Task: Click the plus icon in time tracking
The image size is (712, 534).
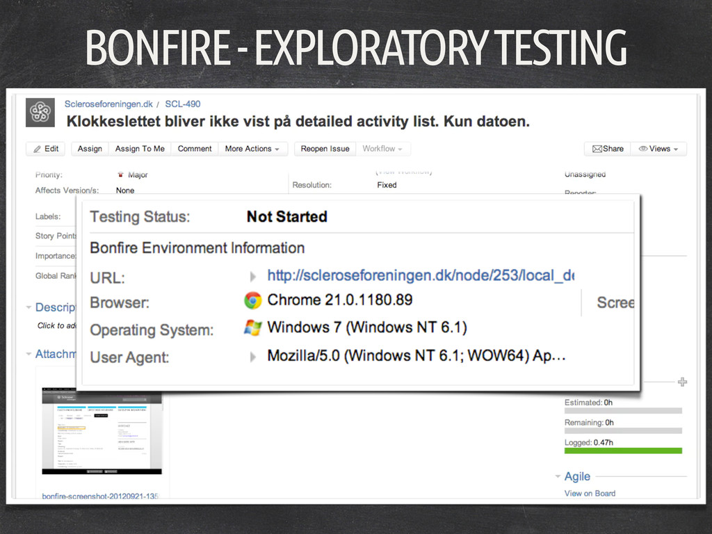Action: (x=682, y=382)
